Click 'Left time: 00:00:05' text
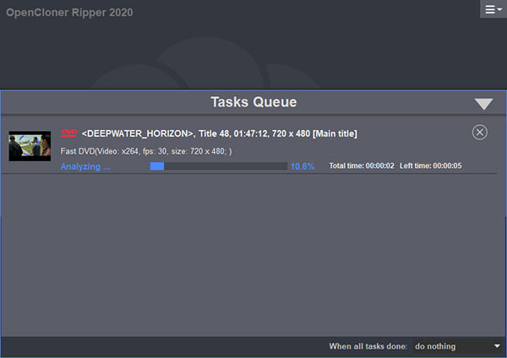This screenshot has height=358, width=507. (430, 165)
